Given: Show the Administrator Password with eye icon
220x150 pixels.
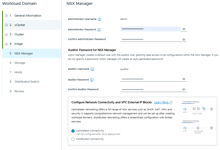Looking at the screenshot, I should tap(184, 29).
